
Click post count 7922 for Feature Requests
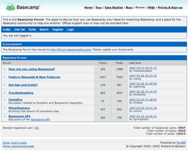(119, 77)
